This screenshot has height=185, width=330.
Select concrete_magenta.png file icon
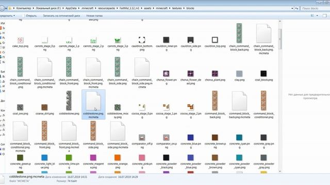(93, 158)
